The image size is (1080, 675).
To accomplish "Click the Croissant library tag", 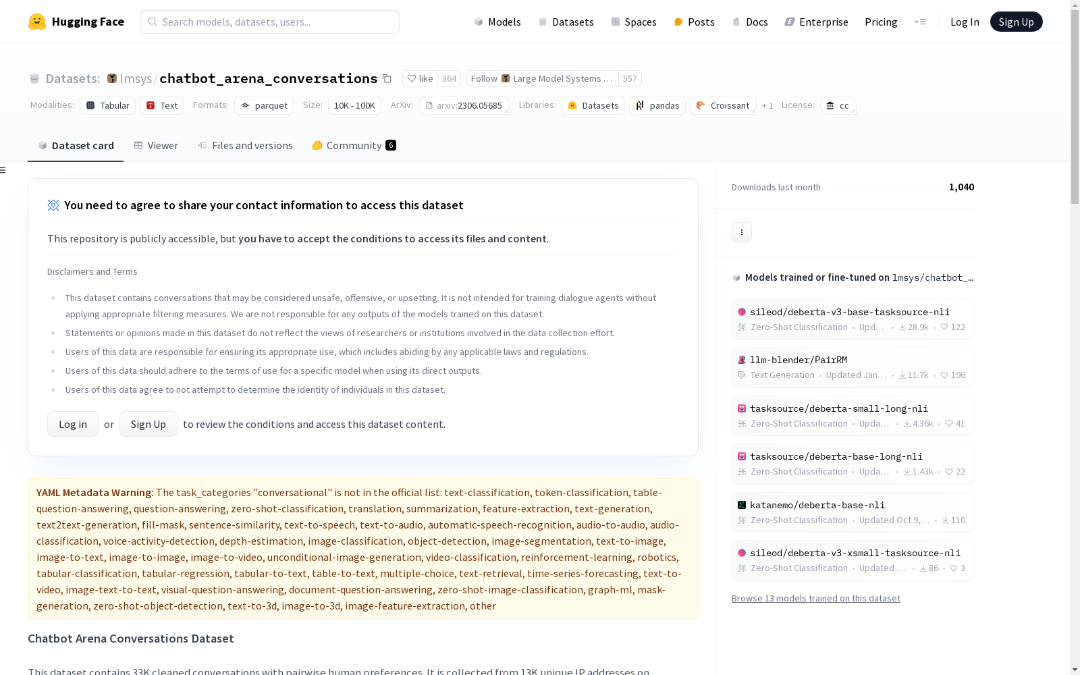I will click(x=723, y=105).
